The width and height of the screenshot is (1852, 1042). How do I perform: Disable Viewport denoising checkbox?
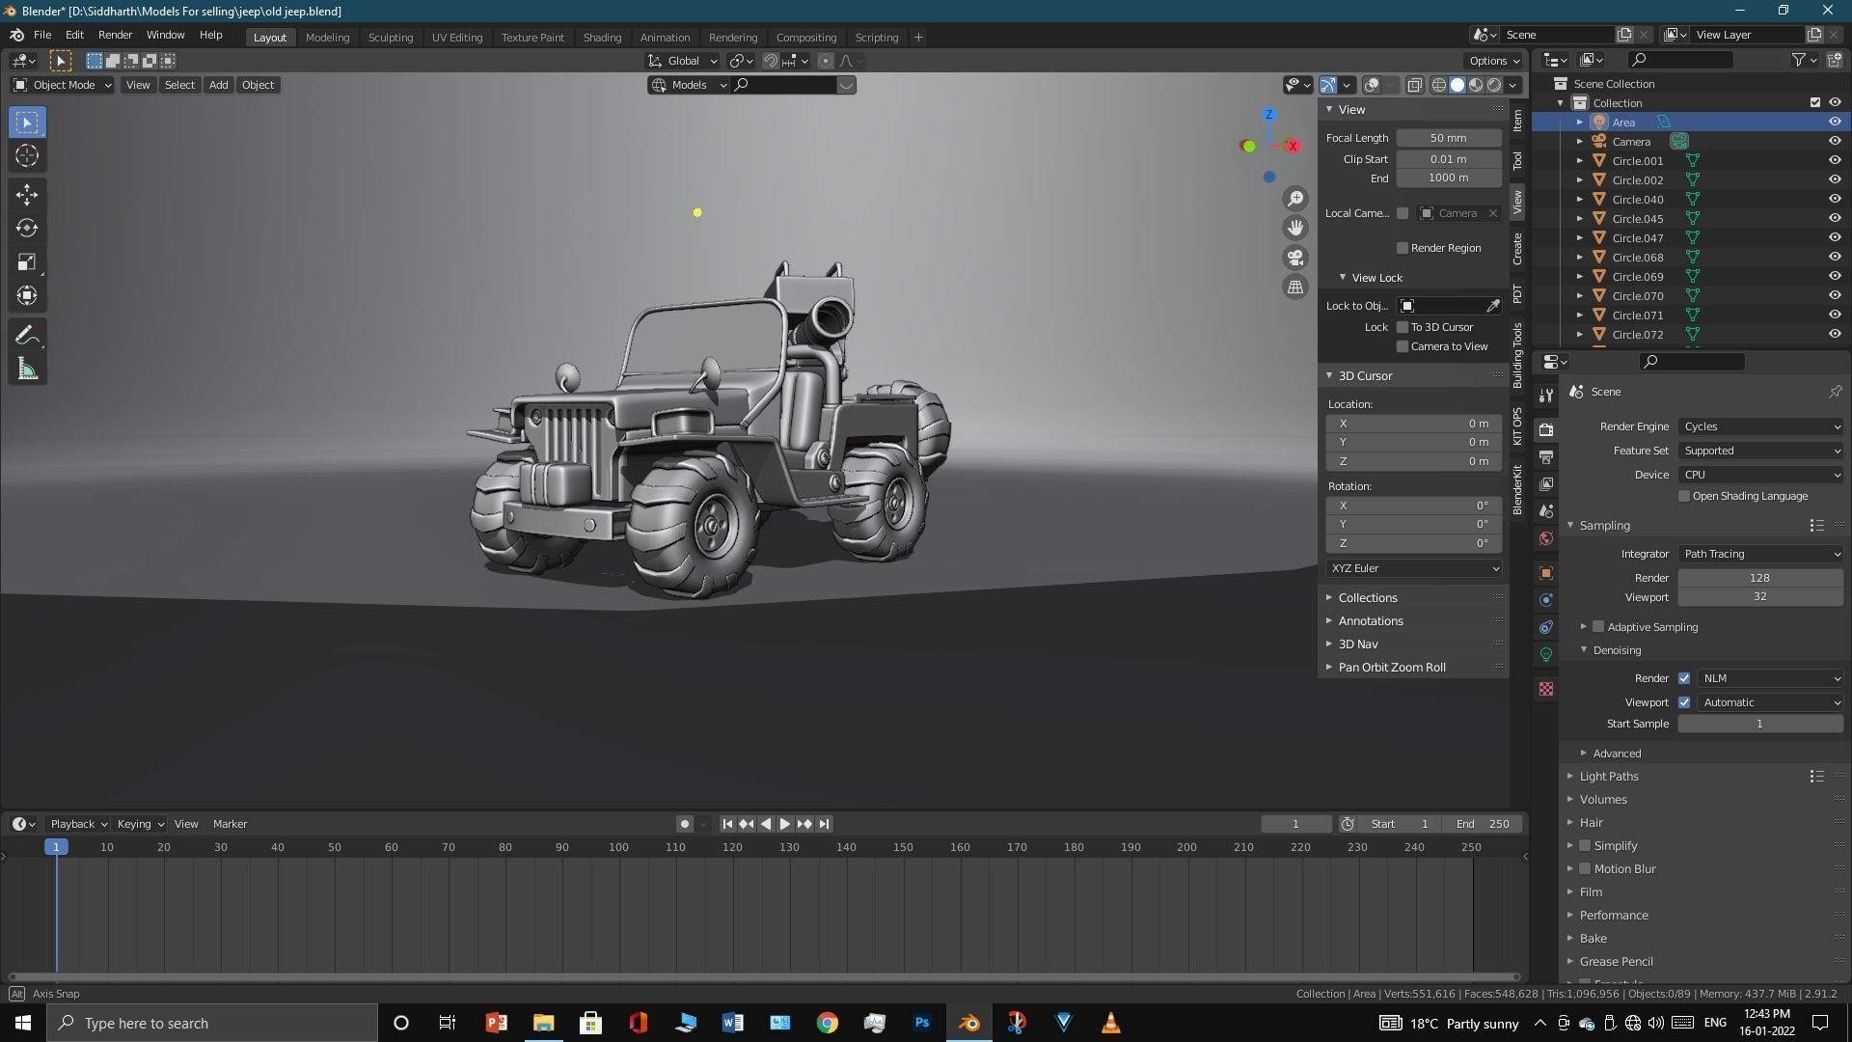[x=1684, y=702]
